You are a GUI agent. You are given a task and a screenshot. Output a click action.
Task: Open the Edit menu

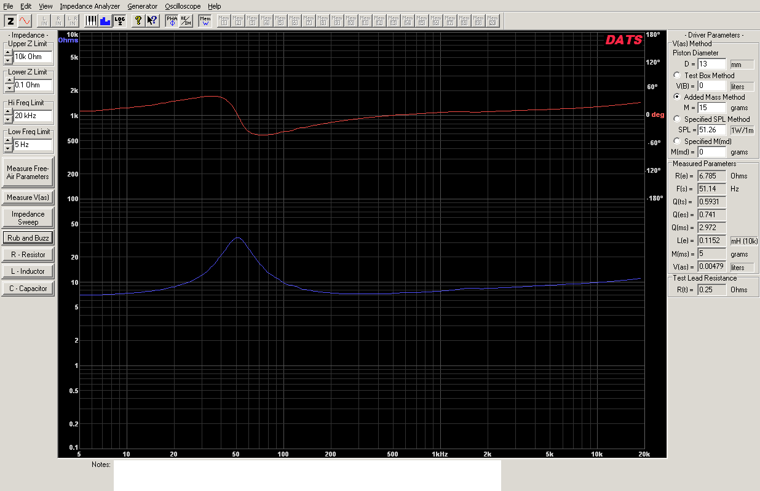26,6
